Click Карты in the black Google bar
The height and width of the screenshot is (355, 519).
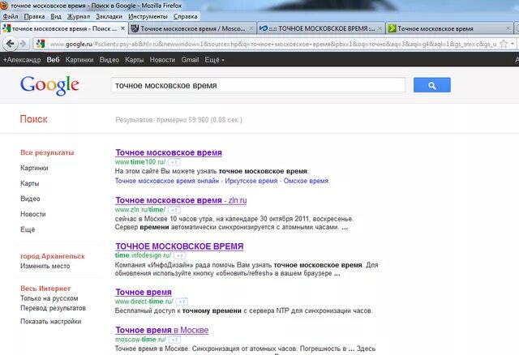click(134, 60)
